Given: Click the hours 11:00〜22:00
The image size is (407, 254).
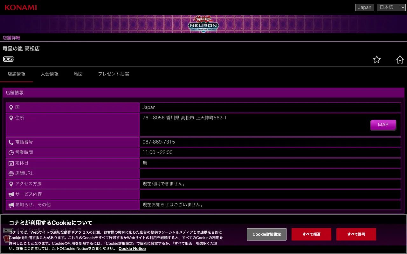Looking at the screenshot, I should 157,152.
